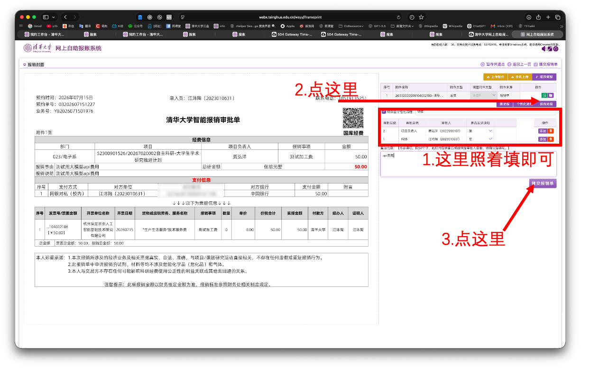The image size is (590, 368).
Task: Click the payee bank cell 中国银行
Action: [x=259, y=193]
